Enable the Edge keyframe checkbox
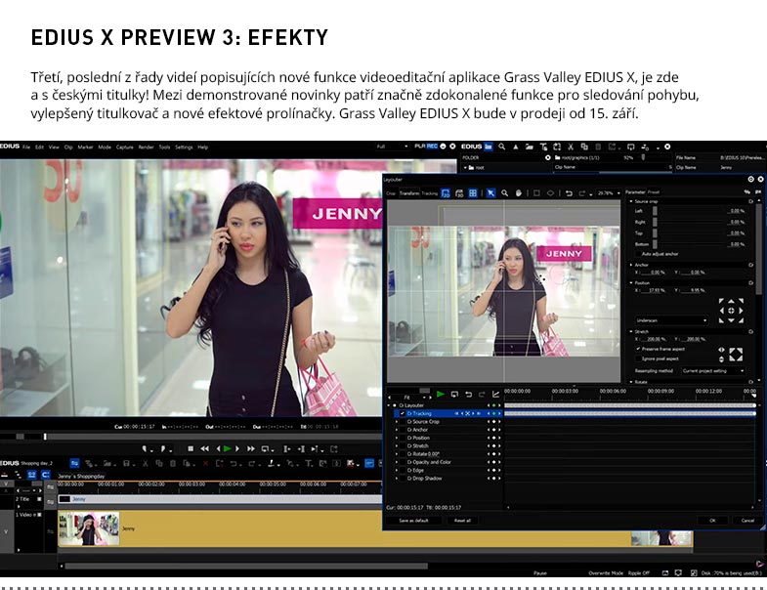 403,470
